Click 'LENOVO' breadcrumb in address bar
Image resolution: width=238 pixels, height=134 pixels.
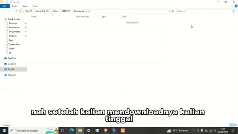66,11
